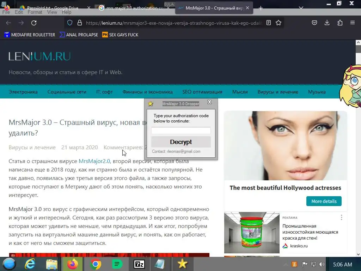Click the article date 21 марта 2020

pyautogui.click(x=80, y=147)
